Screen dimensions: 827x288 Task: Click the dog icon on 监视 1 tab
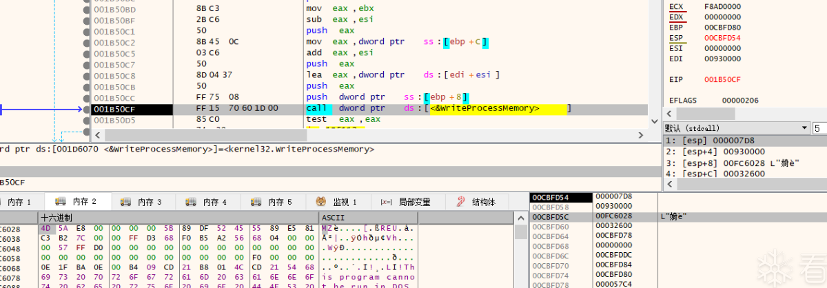coord(321,202)
